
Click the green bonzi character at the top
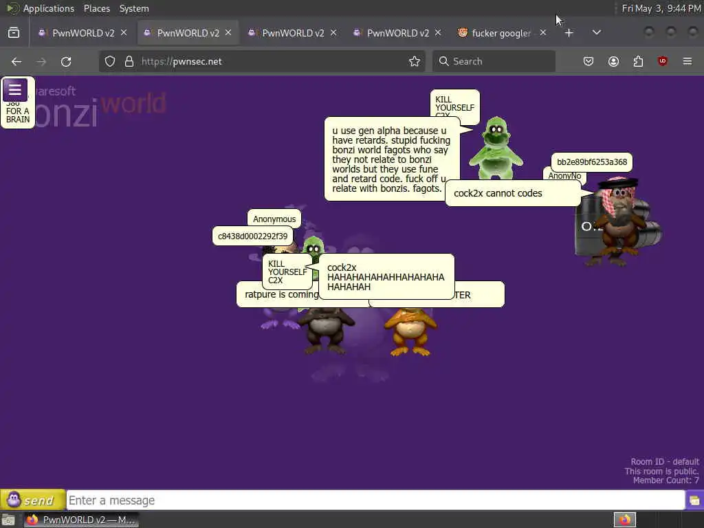pos(496,148)
